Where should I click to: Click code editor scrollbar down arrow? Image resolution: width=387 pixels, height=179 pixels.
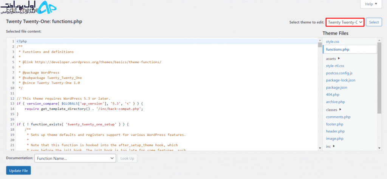320,148
